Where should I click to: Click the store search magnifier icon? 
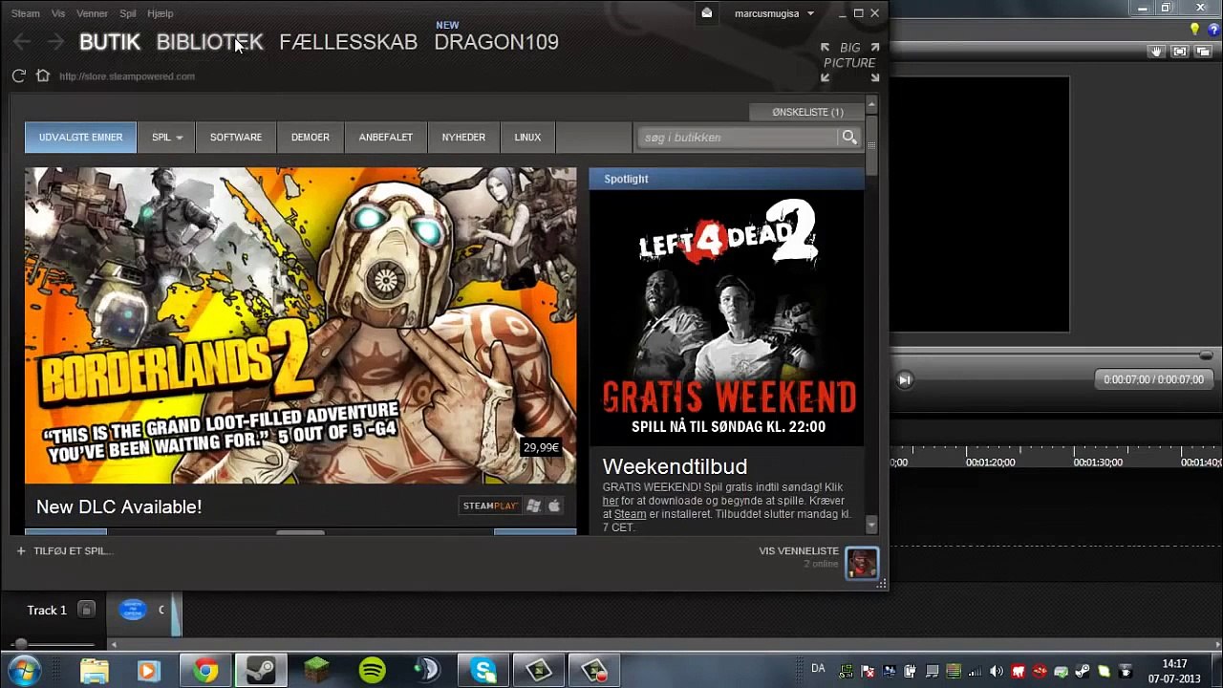pyautogui.click(x=849, y=138)
